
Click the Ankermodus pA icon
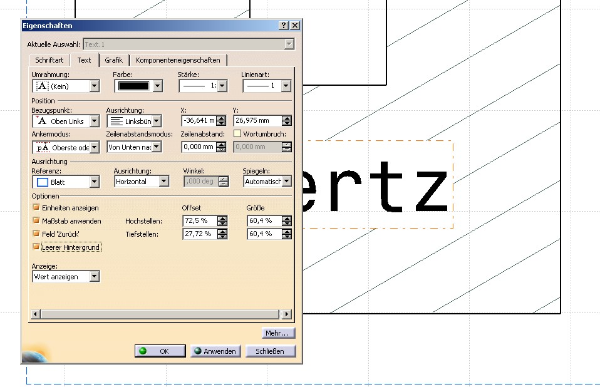43,147
